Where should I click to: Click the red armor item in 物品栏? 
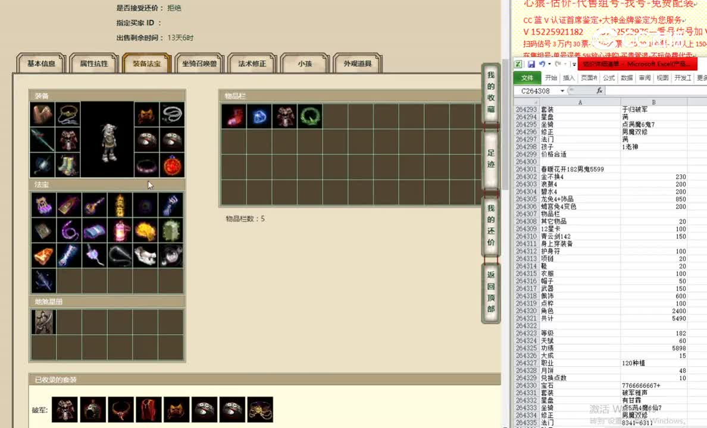click(x=284, y=117)
